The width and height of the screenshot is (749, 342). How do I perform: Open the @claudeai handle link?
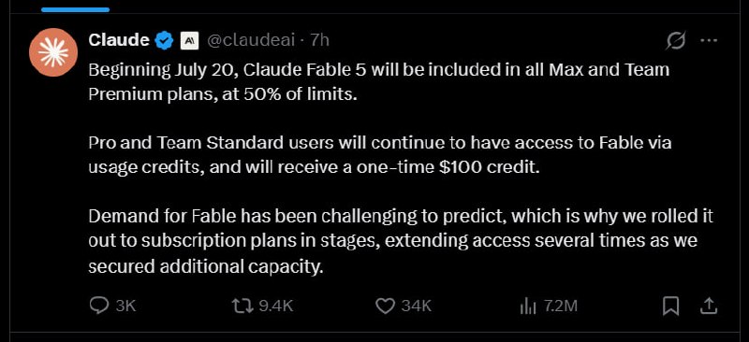click(251, 40)
